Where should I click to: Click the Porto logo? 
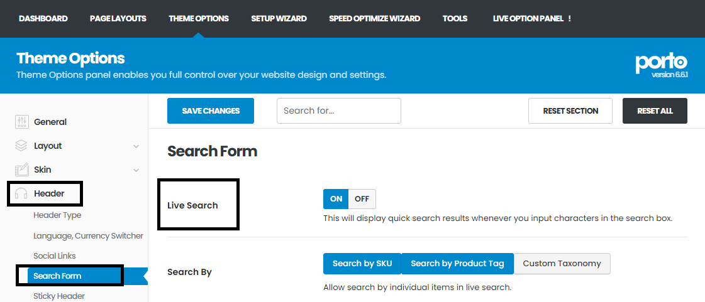coord(661,63)
